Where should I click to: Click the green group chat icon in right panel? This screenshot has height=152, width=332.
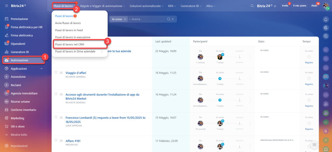click(x=326, y=113)
